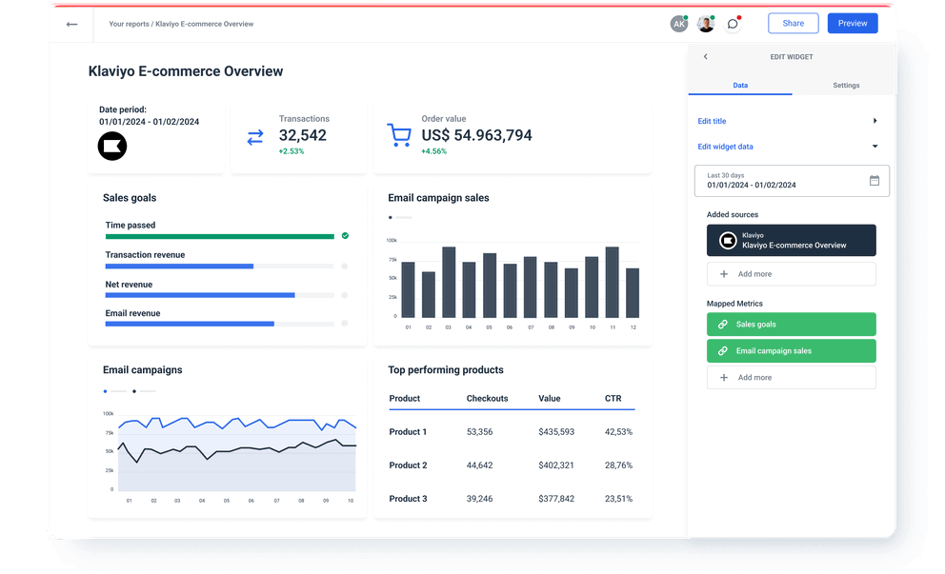
Task: Click the link icon on Sales goals metric
Action: pos(725,324)
